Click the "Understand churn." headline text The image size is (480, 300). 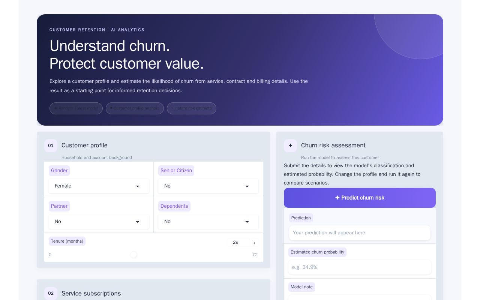pos(109,46)
